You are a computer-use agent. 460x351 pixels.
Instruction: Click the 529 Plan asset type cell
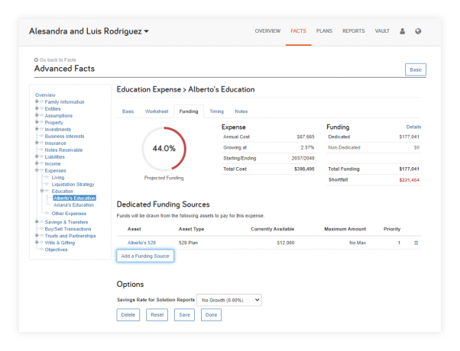tap(188, 243)
